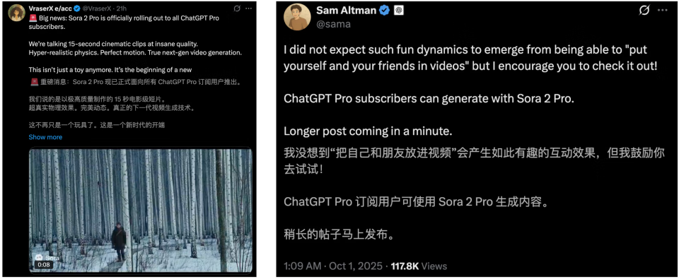Viewport: 679px width, 279px height.
Task: Click the @sama handle
Action: click(333, 24)
